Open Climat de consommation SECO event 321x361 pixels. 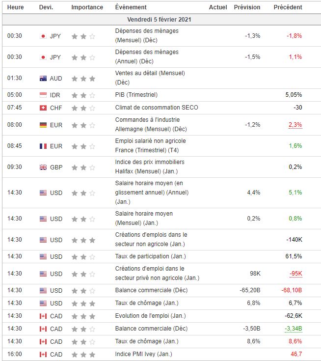(157, 108)
